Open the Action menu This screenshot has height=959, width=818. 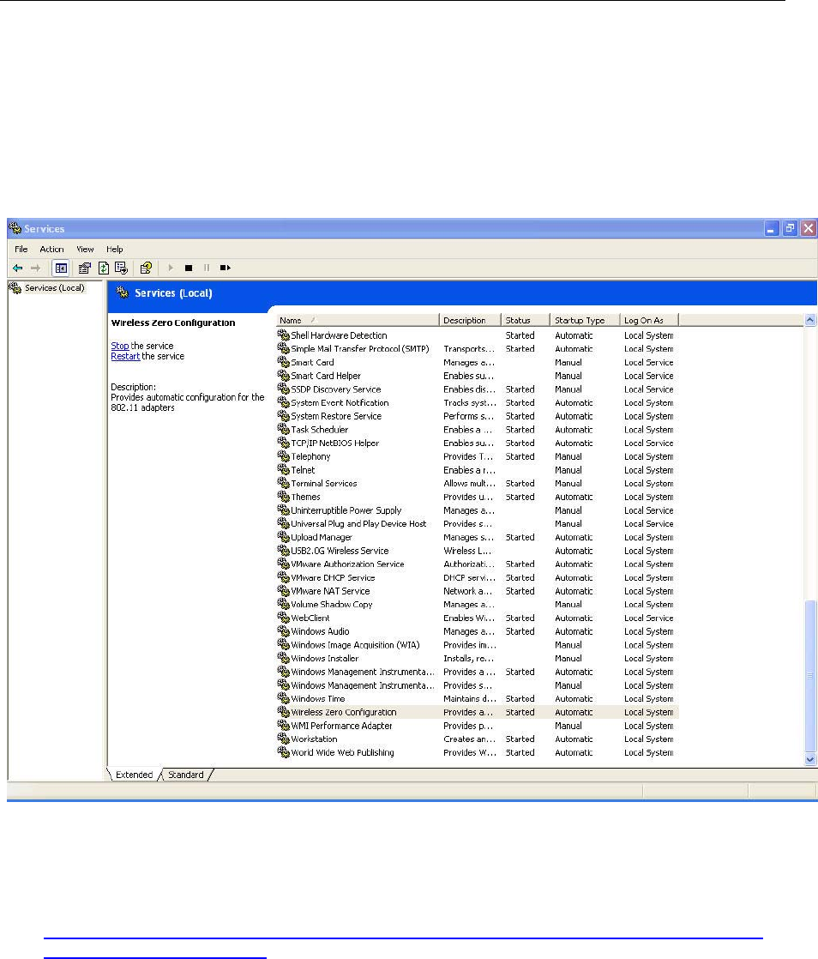[x=52, y=249]
